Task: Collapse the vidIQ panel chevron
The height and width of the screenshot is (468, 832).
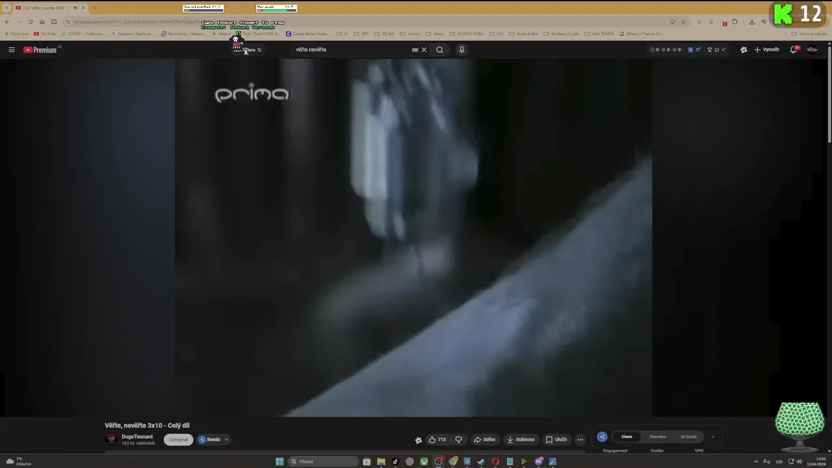Action: click(x=712, y=437)
